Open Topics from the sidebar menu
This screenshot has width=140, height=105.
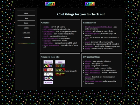pyautogui.click(x=26, y=23)
